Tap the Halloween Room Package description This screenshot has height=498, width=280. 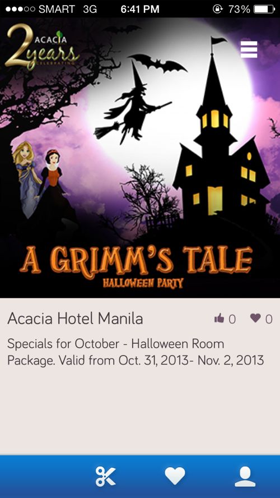(136, 352)
